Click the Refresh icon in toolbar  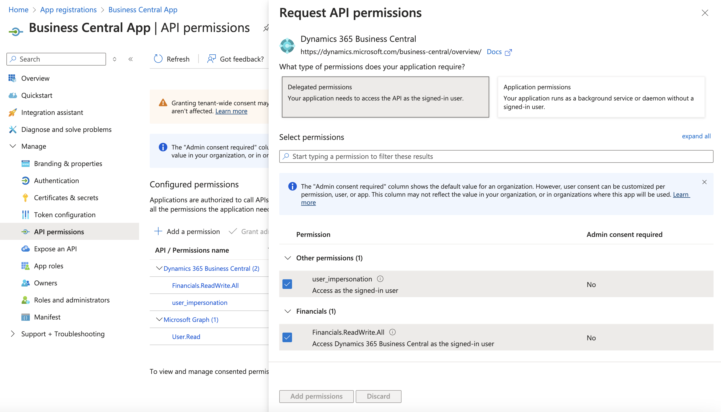158,59
